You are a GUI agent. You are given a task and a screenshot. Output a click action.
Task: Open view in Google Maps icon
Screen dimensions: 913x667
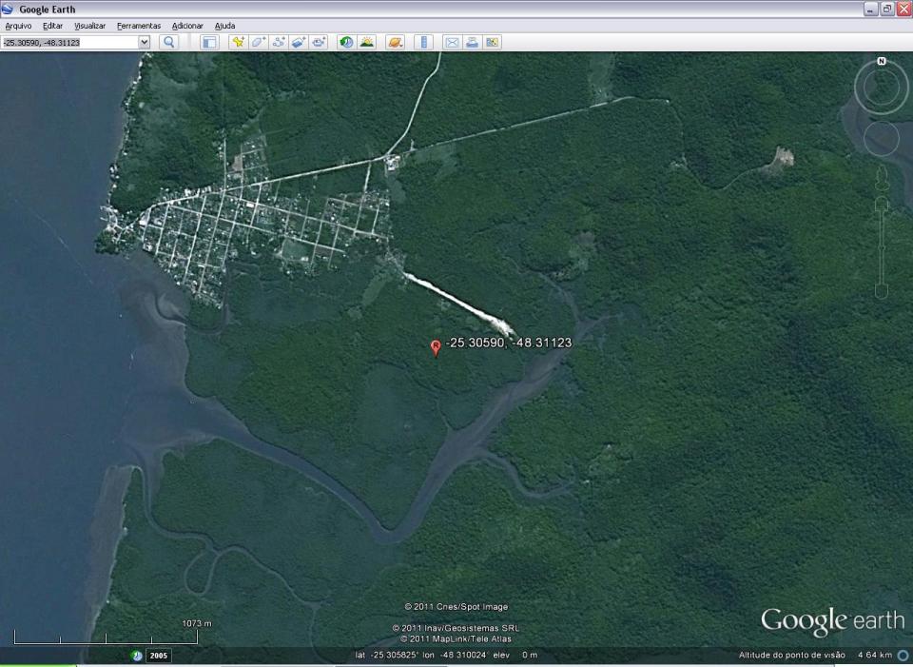pyautogui.click(x=493, y=42)
